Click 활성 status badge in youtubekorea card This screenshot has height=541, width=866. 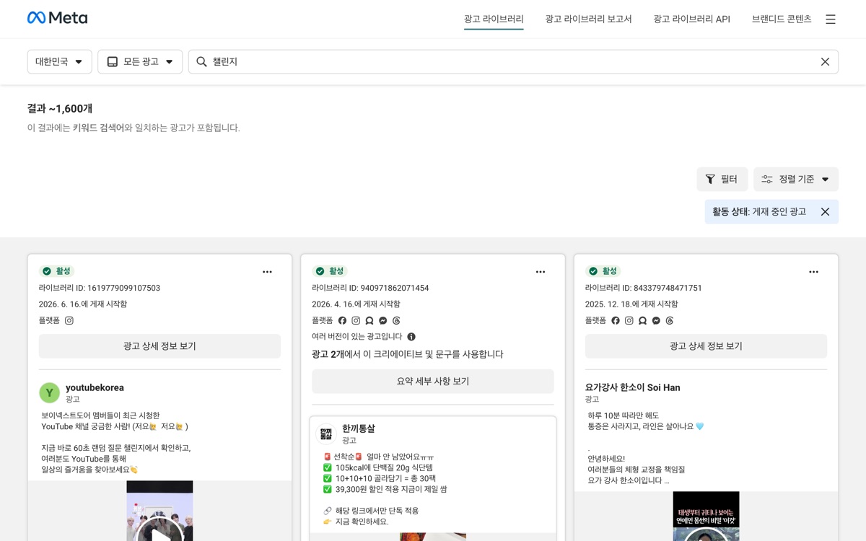pos(56,271)
